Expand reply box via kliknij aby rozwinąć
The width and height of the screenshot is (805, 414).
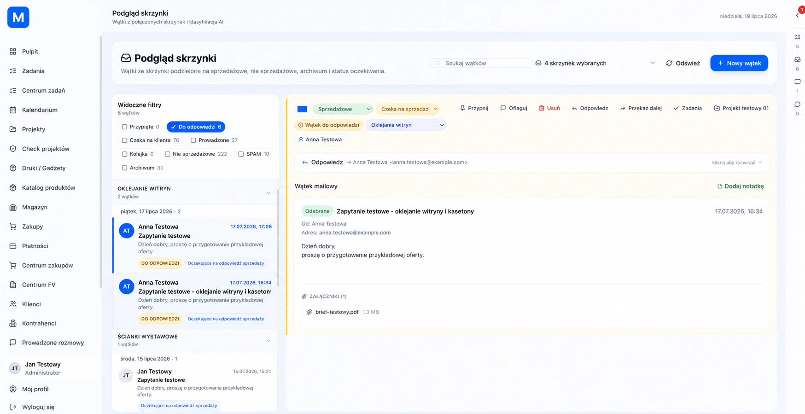[737, 163]
